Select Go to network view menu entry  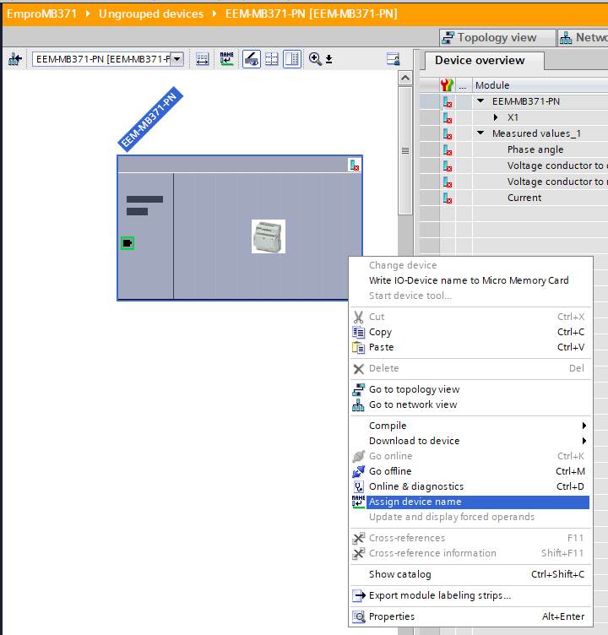tap(470, 405)
